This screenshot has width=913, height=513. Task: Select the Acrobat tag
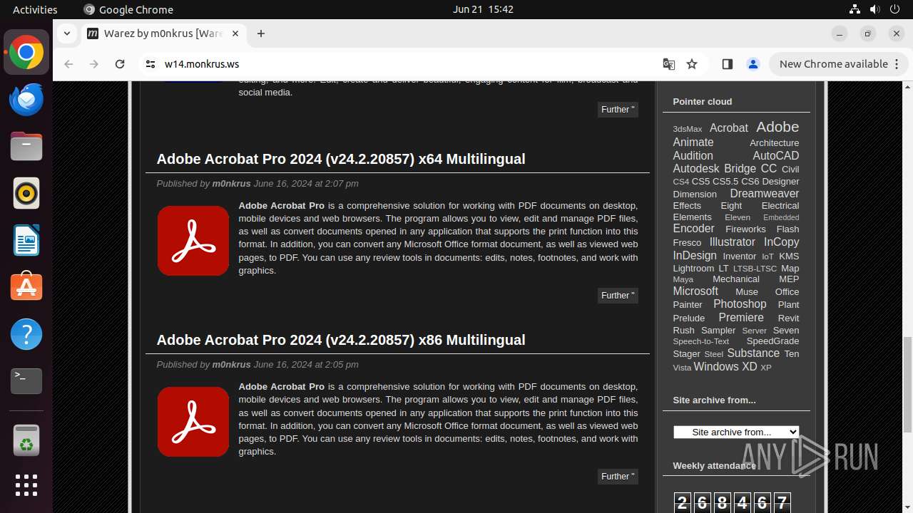coord(729,128)
